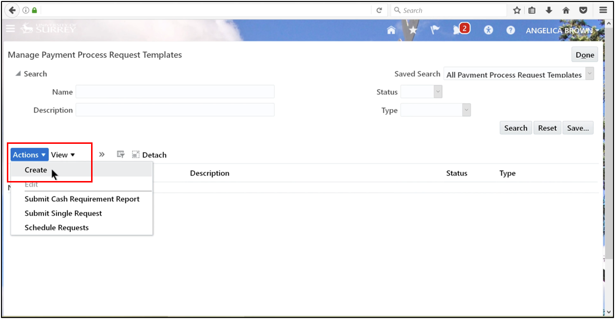Select Create from the Actions menu
This screenshot has height=319, width=615.
pyautogui.click(x=35, y=170)
